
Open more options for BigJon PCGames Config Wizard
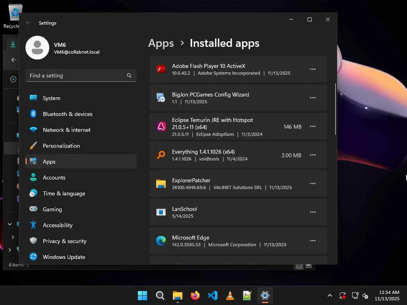pyautogui.click(x=313, y=98)
